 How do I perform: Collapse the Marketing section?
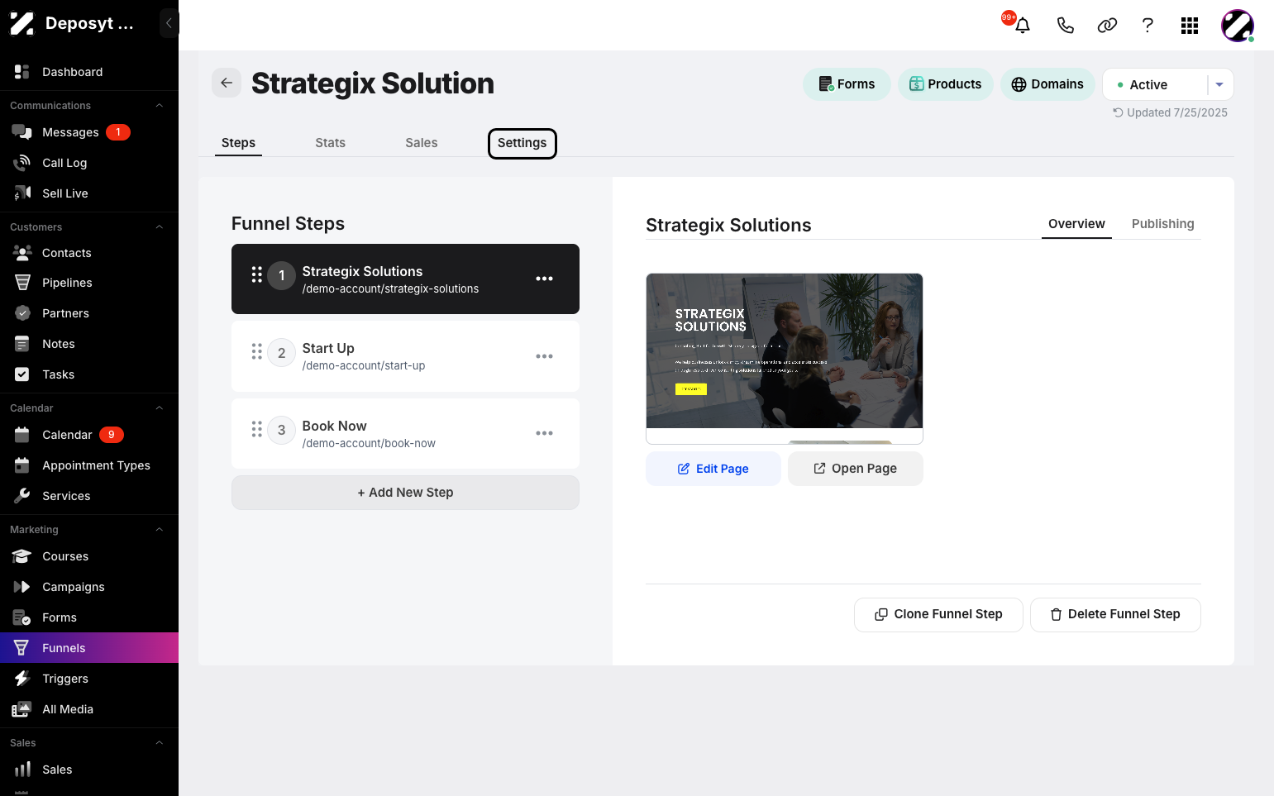tap(160, 530)
